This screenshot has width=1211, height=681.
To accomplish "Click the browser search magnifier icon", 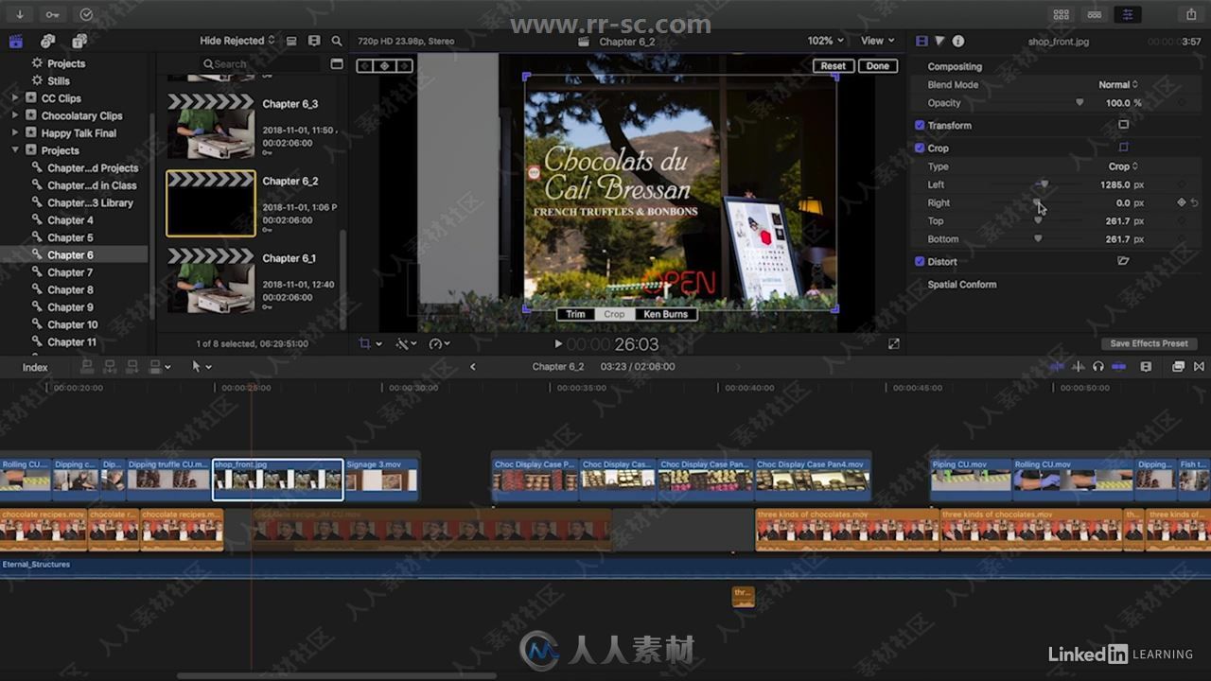I will tap(337, 41).
